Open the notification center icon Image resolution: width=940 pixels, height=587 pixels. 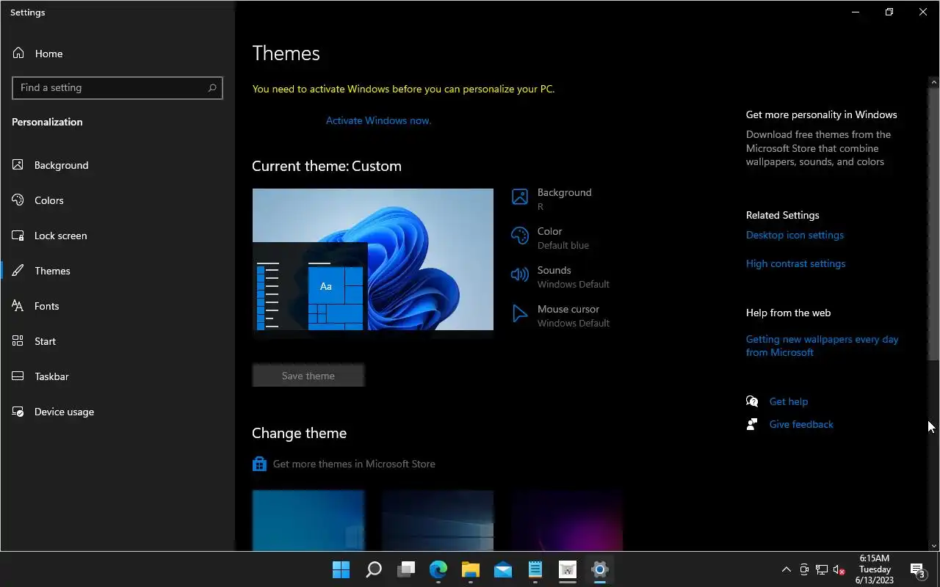tap(917, 570)
